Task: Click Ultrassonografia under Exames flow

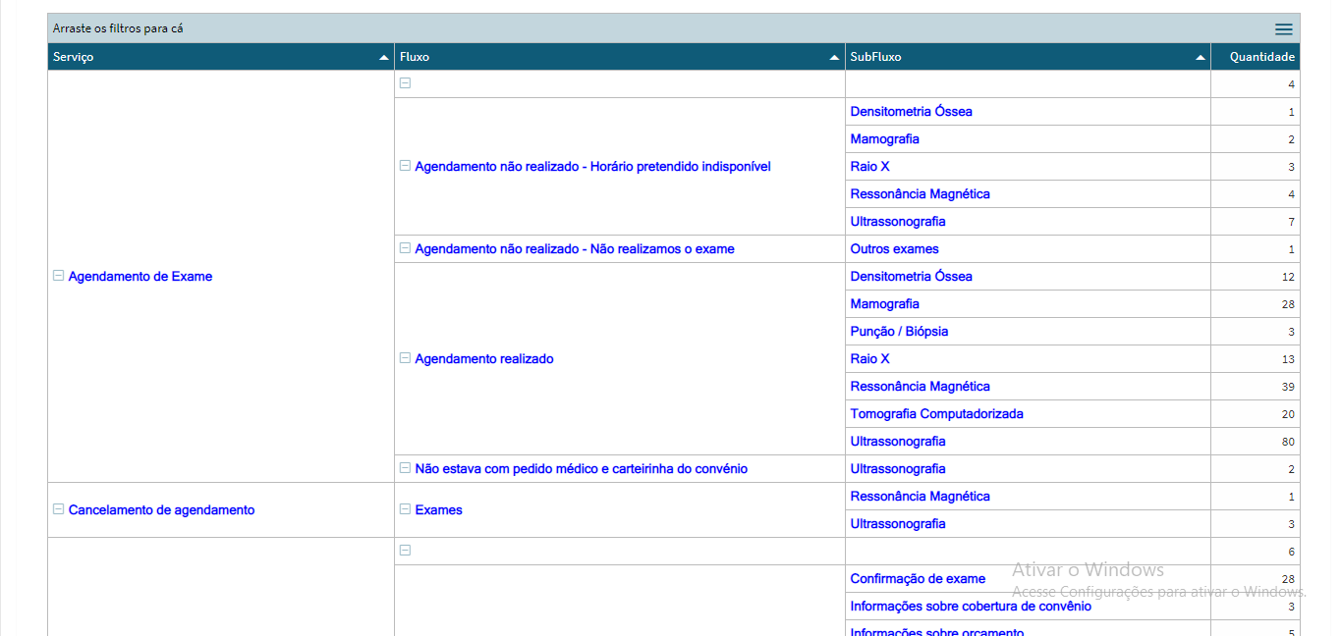Action: [x=898, y=524]
